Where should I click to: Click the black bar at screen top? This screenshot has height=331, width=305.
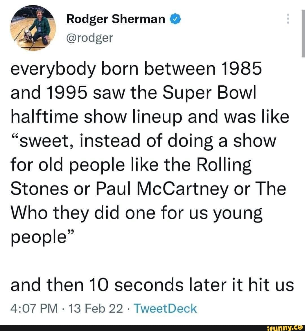coord(152,2)
